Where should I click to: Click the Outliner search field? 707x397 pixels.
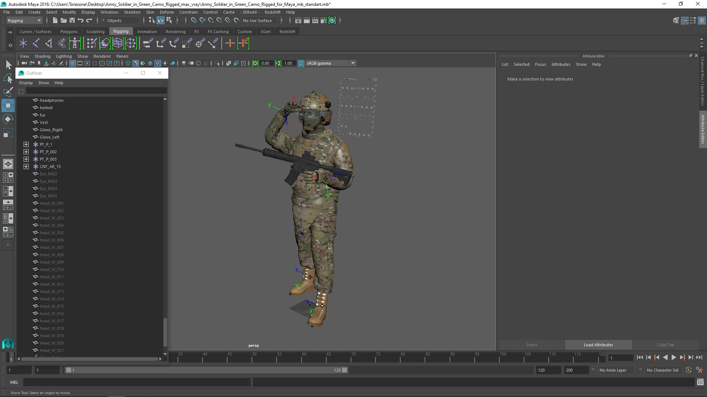pos(96,91)
